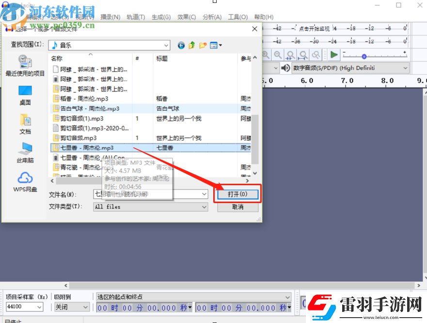Viewport: 427px width, 323px height.
Task: Click the file list vertical scrollbar thumb
Action: (255, 139)
